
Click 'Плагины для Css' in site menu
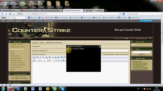(17, 49)
